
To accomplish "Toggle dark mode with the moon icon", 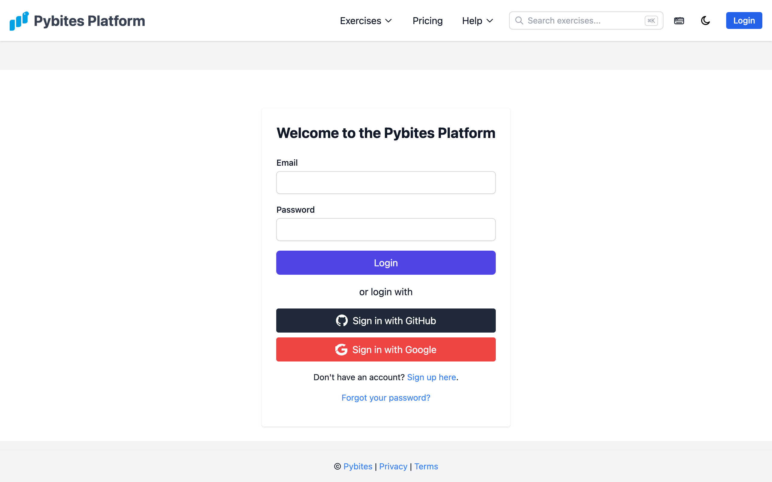I will pyautogui.click(x=705, y=20).
